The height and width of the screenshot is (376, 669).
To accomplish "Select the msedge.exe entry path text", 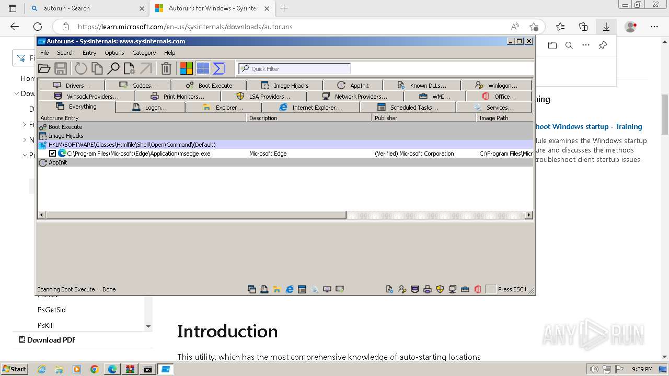I will pos(139,154).
